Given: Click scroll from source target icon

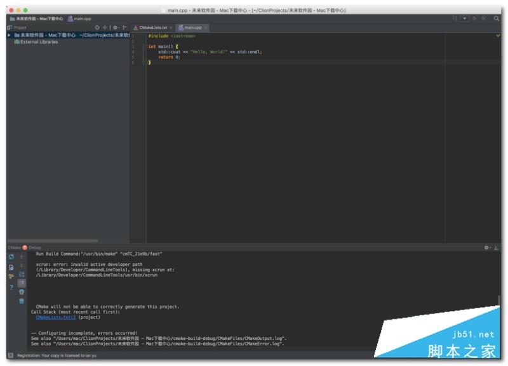Looking at the screenshot, I should click(x=97, y=27).
